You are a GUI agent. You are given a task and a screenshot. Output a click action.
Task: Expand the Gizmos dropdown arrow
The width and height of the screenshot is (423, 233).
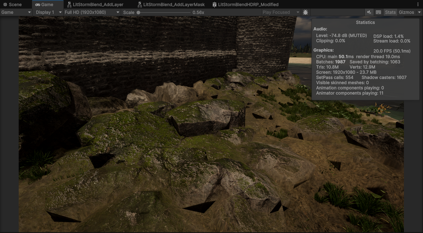point(419,12)
